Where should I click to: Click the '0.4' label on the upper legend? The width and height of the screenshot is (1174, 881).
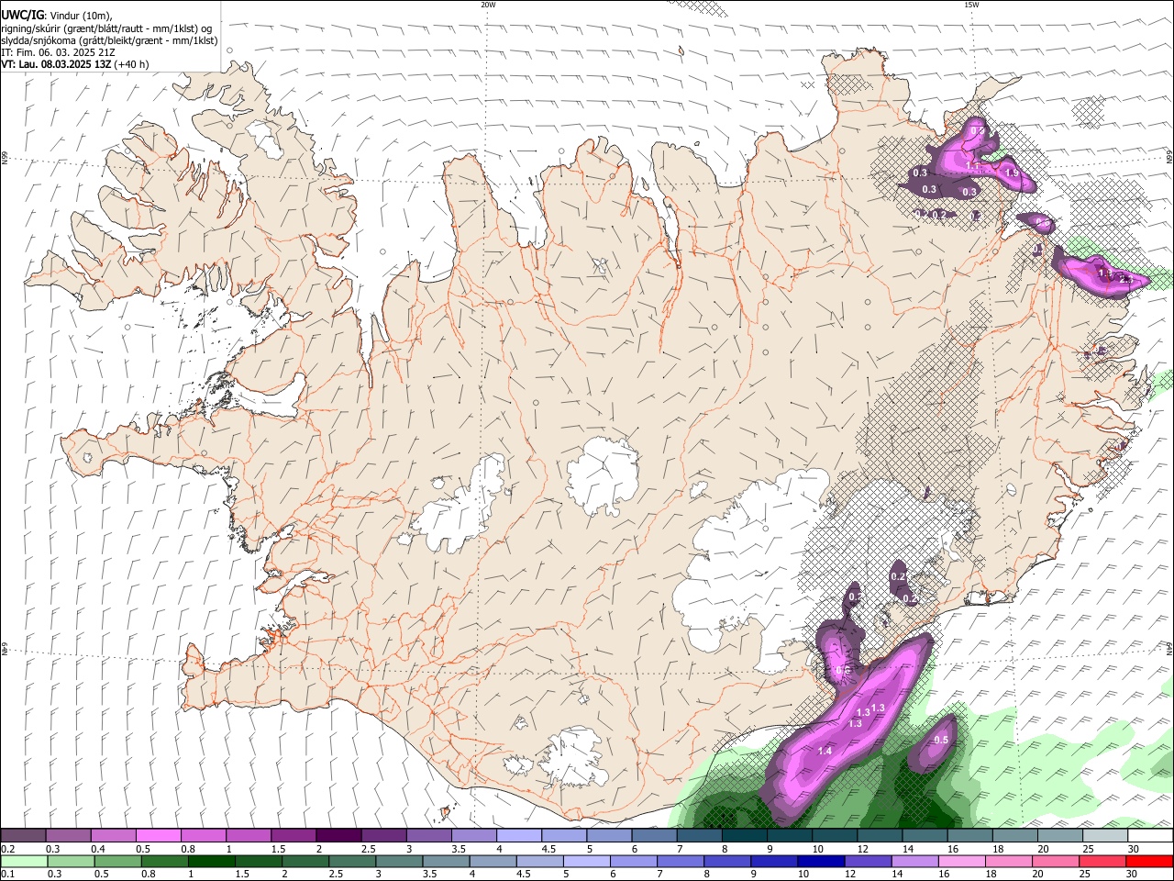pos(98,849)
